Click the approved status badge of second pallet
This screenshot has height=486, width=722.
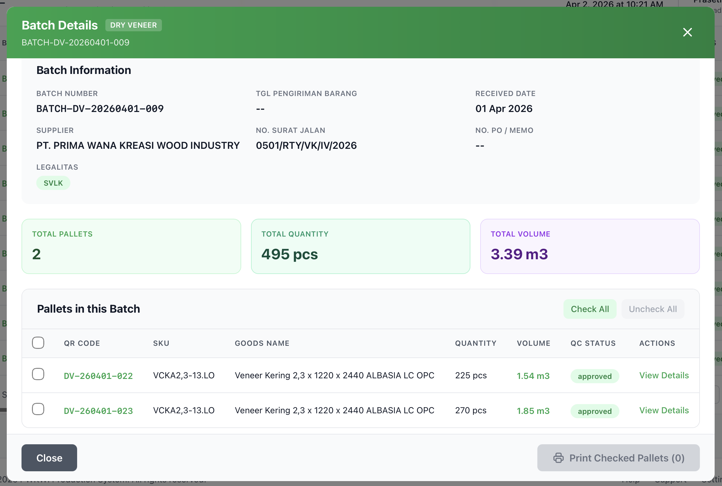(594, 411)
